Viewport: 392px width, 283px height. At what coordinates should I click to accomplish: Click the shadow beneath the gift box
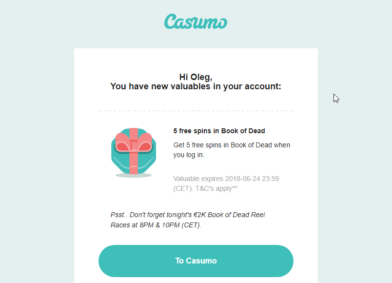click(133, 175)
